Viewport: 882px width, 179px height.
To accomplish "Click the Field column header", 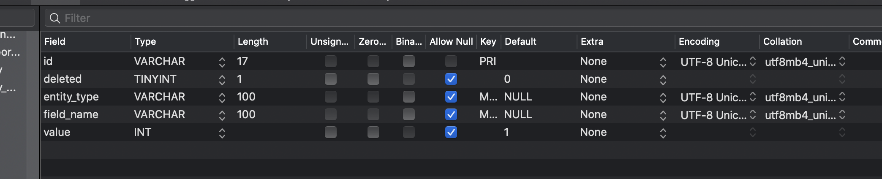I will tap(55, 41).
